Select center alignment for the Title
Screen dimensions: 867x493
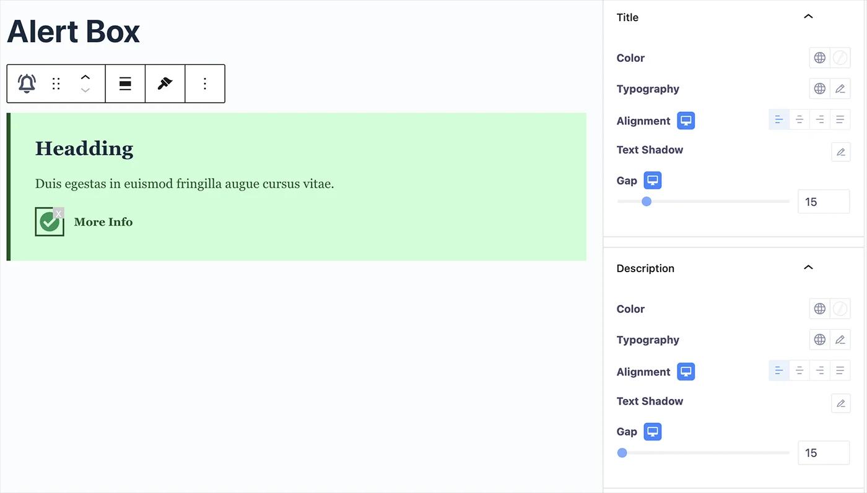point(799,119)
